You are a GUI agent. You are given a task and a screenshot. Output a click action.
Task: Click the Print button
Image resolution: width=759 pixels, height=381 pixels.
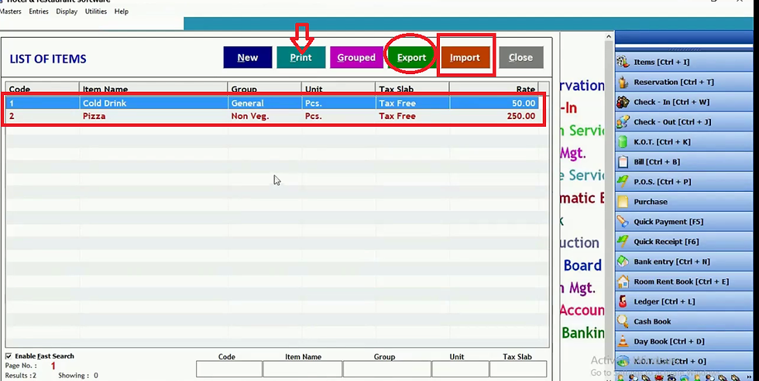pyautogui.click(x=301, y=57)
